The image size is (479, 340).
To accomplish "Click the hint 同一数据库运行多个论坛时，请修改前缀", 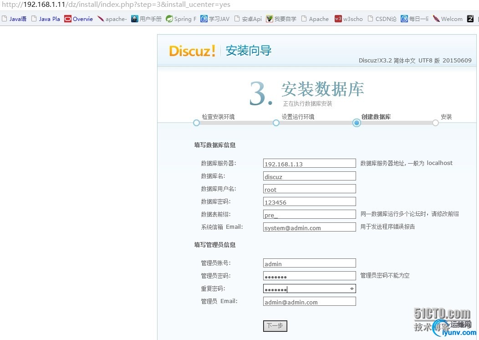I will [x=409, y=214].
